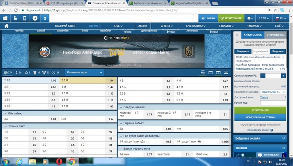Open the settings gear dropdown
The height and width of the screenshot is (166, 293).
click(250, 18)
